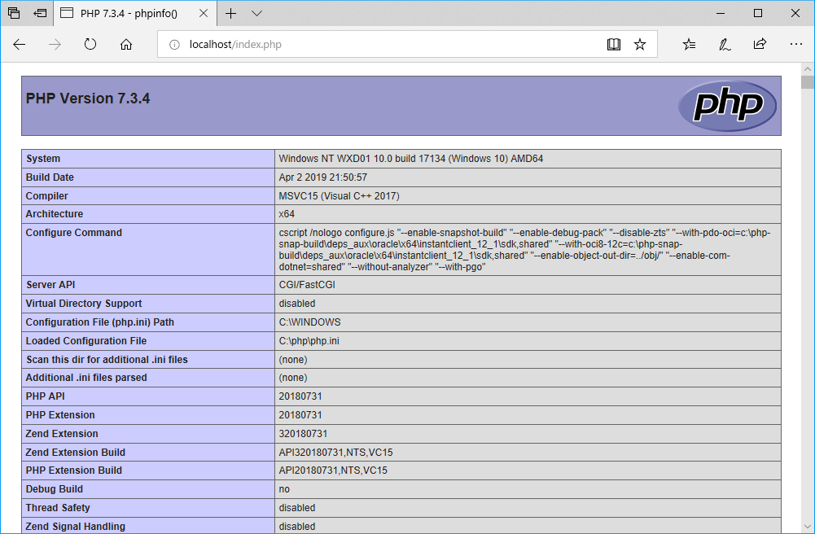Start a Web Note with pen icon
The height and width of the screenshot is (534, 815).
[724, 44]
